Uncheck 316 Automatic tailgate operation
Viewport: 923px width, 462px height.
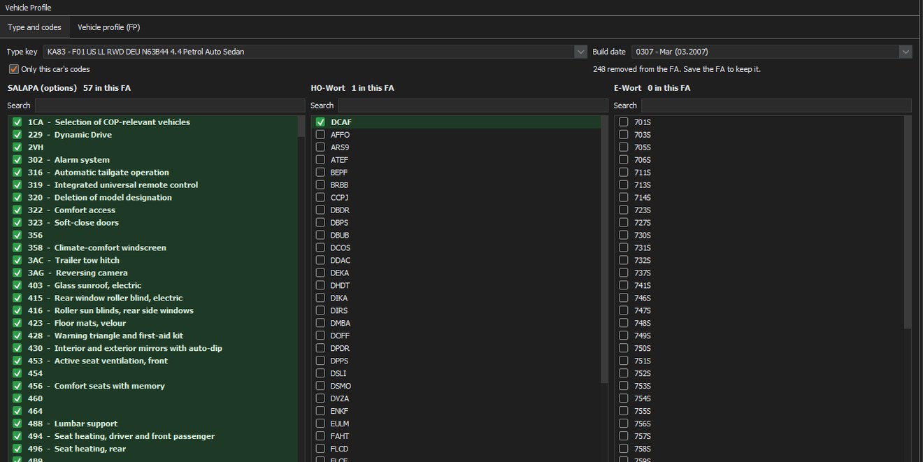click(17, 173)
